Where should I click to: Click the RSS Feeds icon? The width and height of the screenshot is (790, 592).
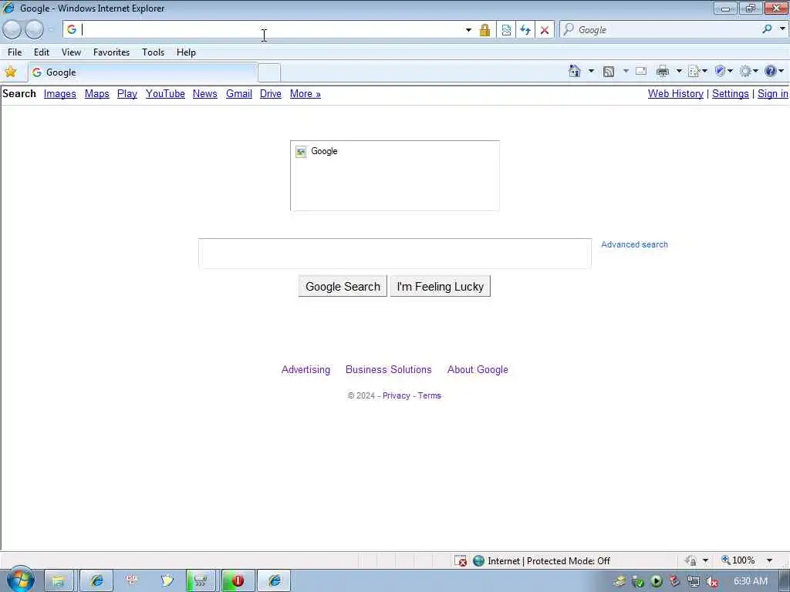[609, 72]
